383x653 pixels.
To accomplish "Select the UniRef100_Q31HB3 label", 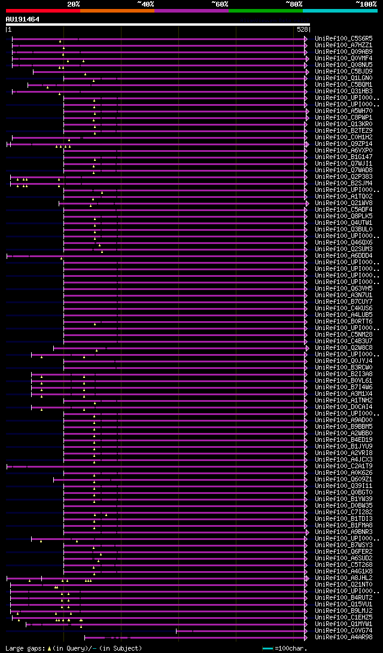I will pos(344,91).
